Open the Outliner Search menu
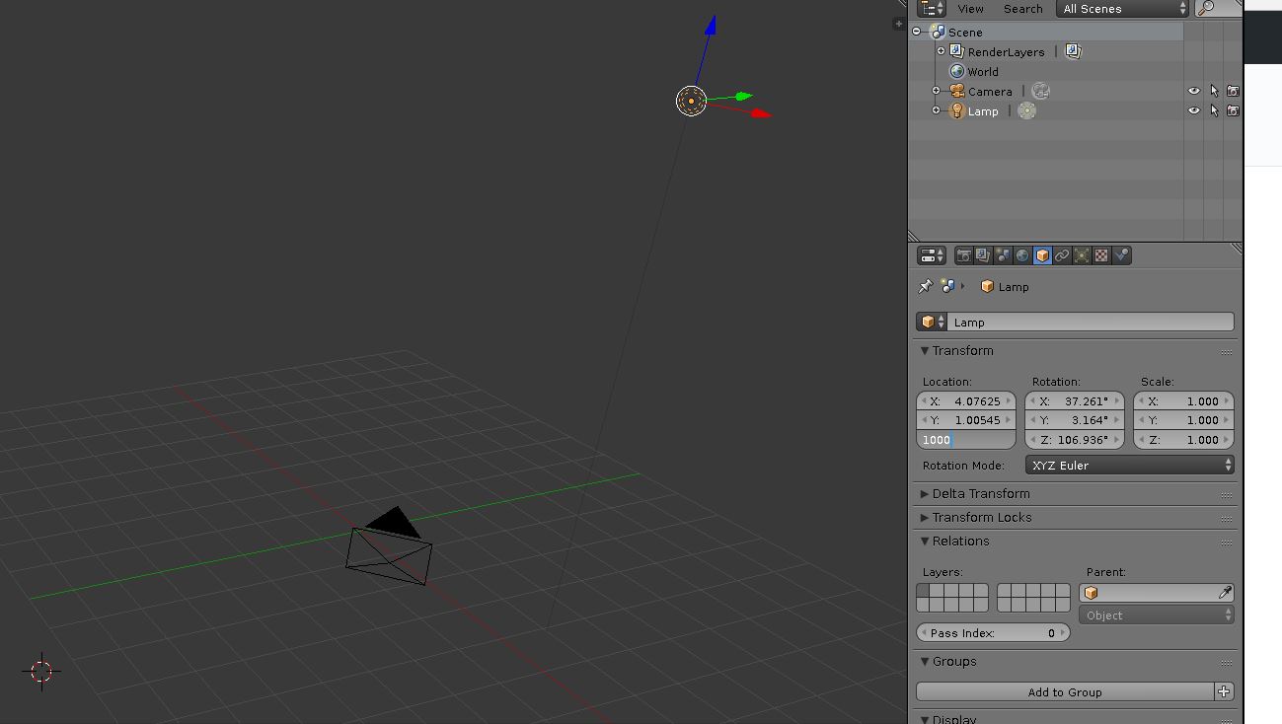The image size is (1282, 724). coord(1022,9)
